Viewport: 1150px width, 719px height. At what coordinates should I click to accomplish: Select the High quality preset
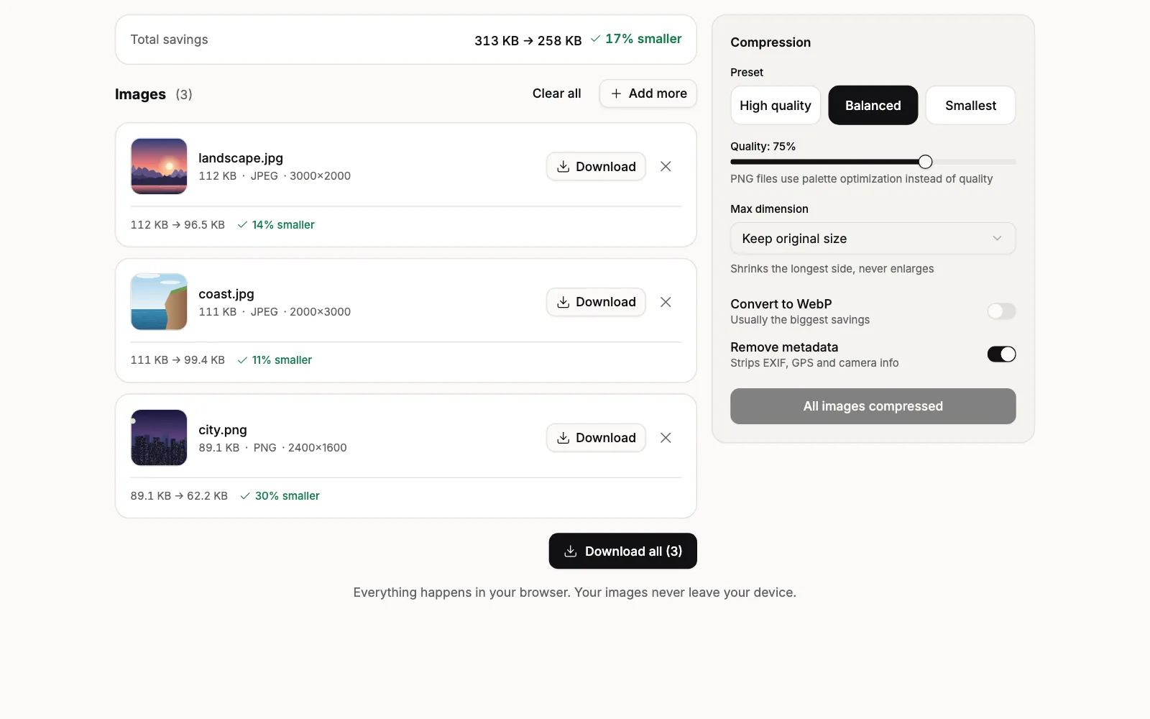click(x=776, y=105)
